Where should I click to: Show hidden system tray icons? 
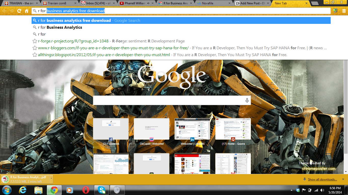coord(291,190)
